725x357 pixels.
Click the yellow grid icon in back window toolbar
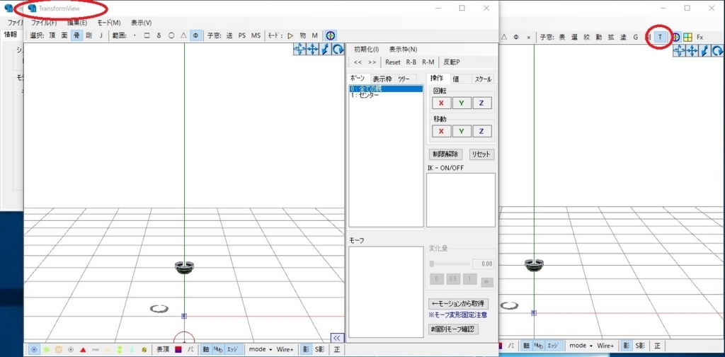687,37
